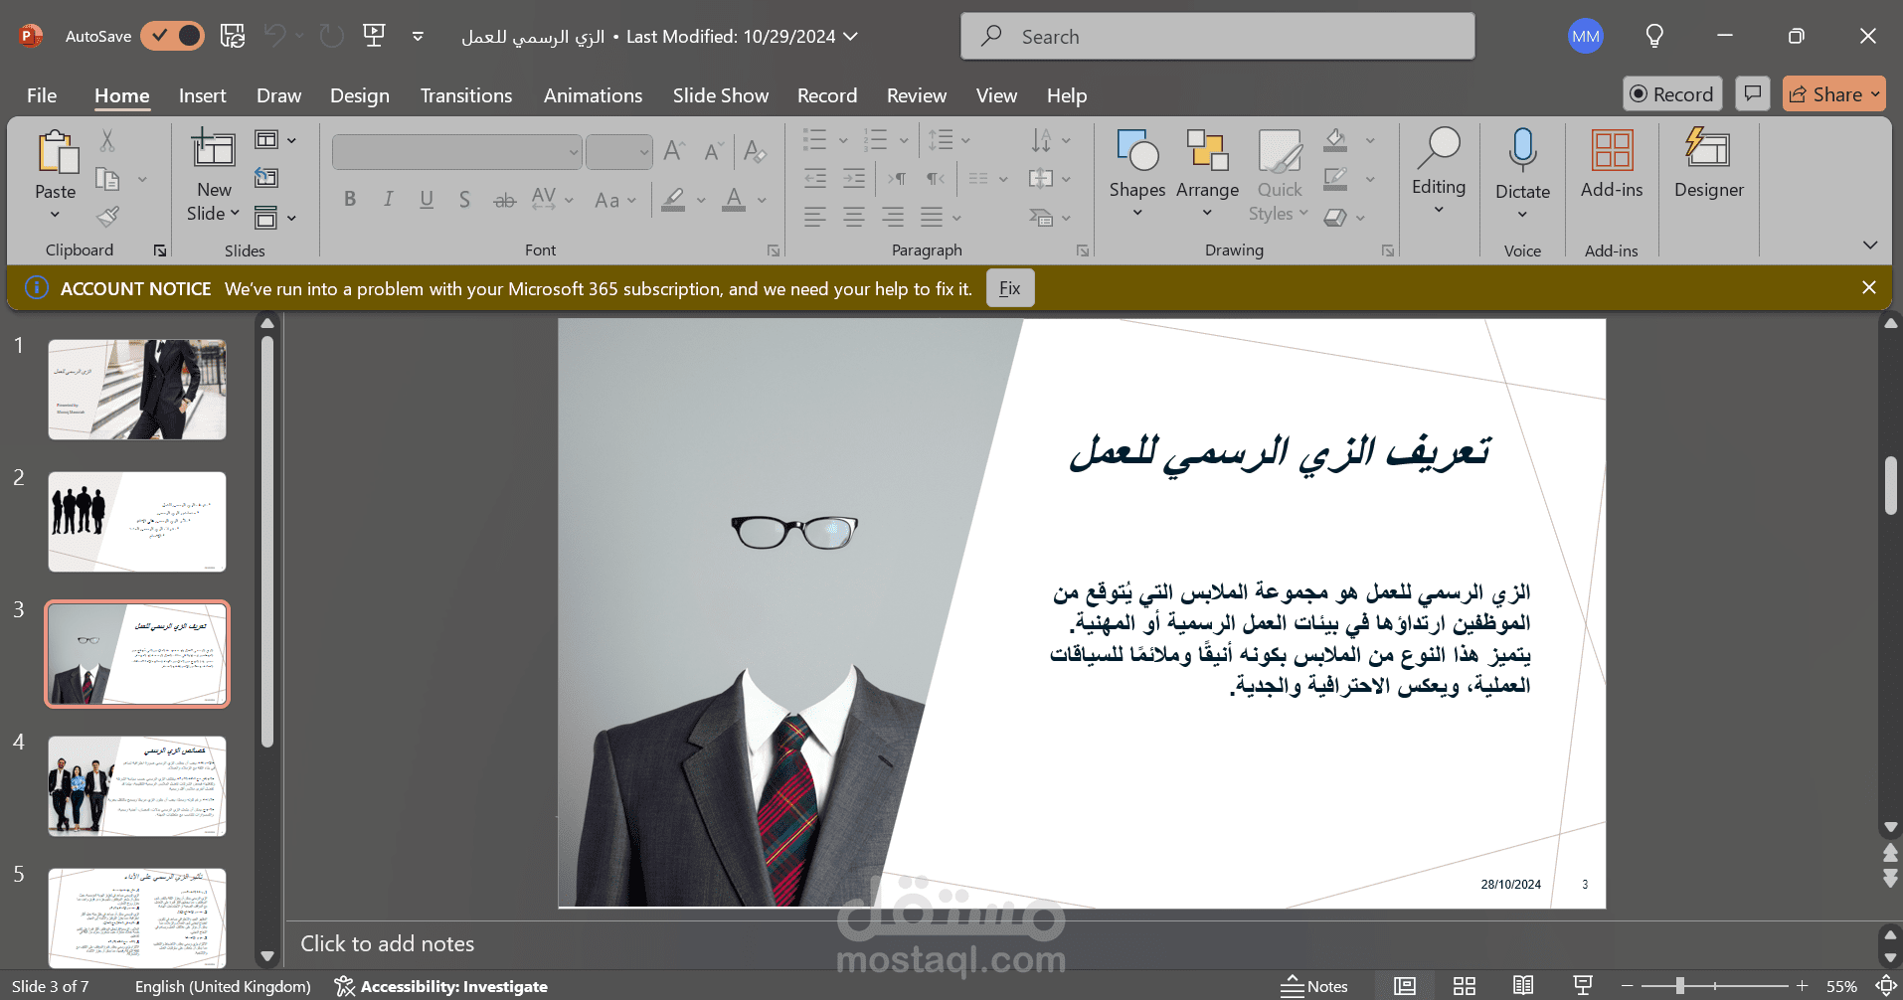Switch to the Insert tab
Viewport: 1903px width, 1000px height.
pos(202,95)
